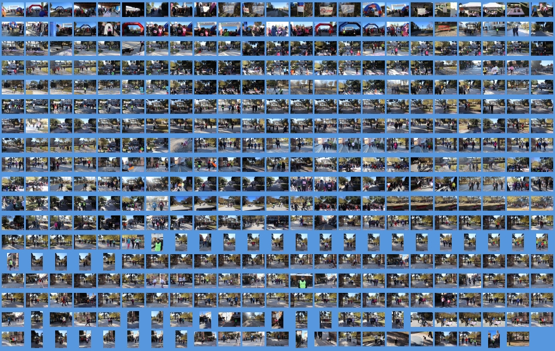This screenshot has width=555, height=351.
Task: Select the runner in orange shirt photo
Action: (205, 164)
